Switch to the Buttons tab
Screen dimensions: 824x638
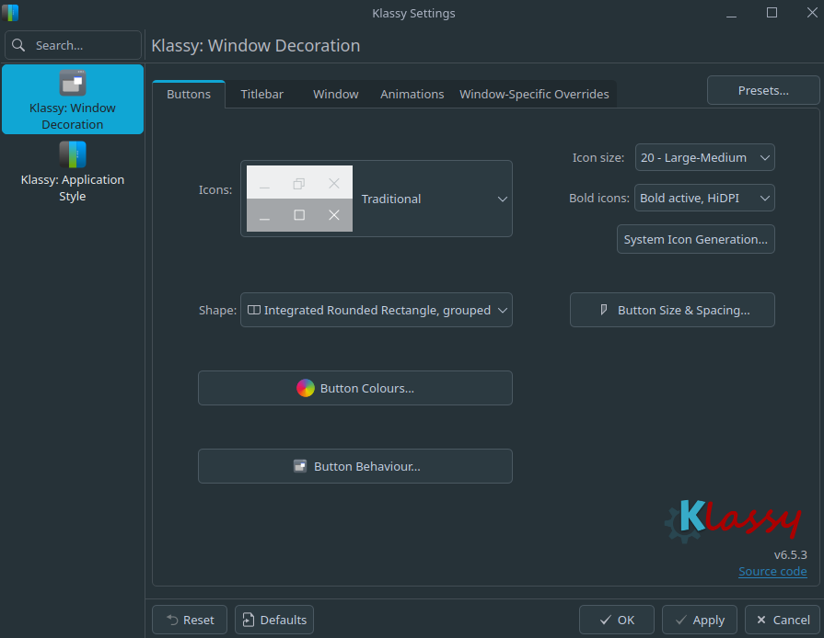[189, 95]
